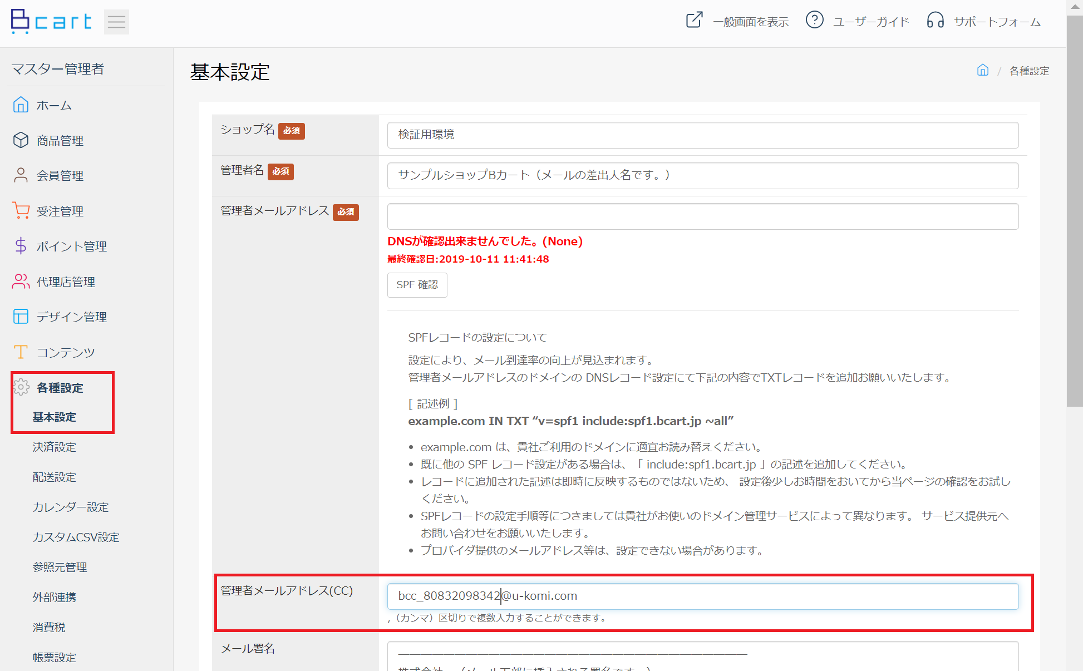Image resolution: width=1083 pixels, height=671 pixels.
Task: Click the 最終確認日 timestamp text
Action: tap(468, 259)
